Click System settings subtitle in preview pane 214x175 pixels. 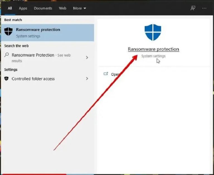[x=153, y=56]
